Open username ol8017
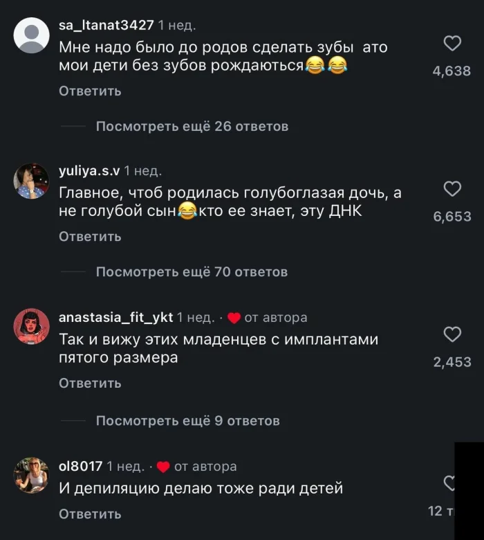The height and width of the screenshot is (540, 484). coord(81,466)
